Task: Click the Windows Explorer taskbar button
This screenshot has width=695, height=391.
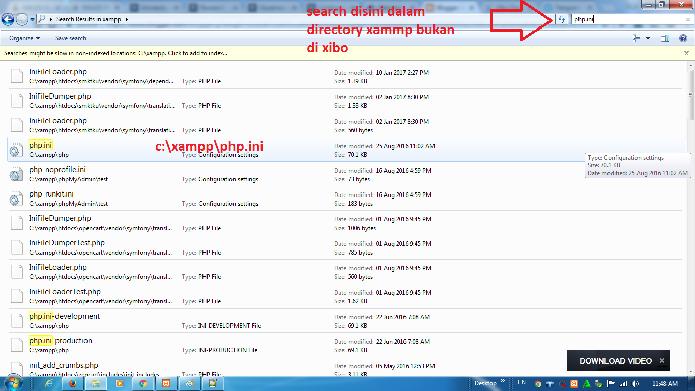Action: tap(96, 384)
